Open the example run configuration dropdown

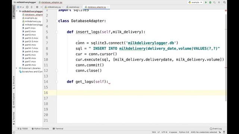click(195, 3)
